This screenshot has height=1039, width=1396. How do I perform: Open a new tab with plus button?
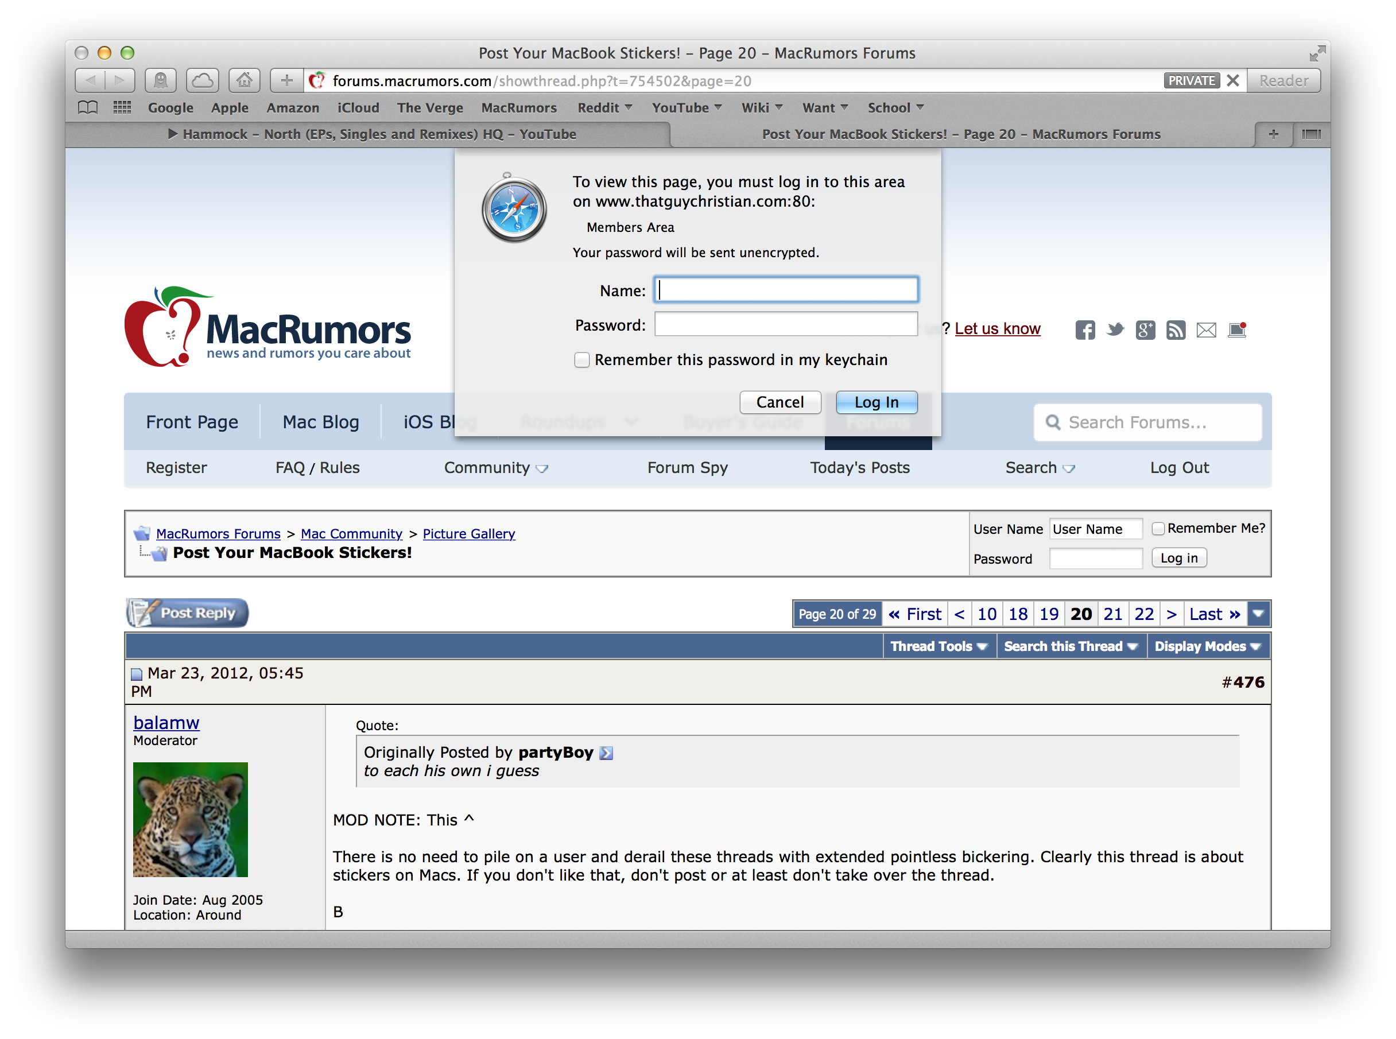(x=1273, y=134)
